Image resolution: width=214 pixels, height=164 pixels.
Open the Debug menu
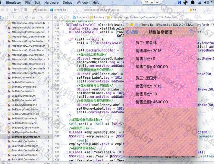click(67, 3)
